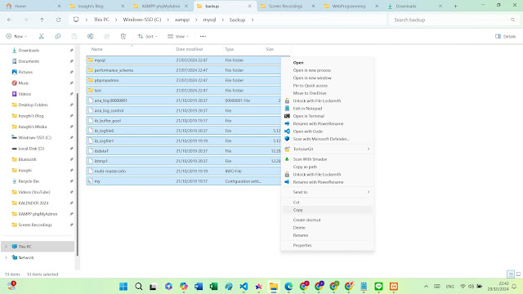Image resolution: width=523 pixels, height=294 pixels.
Task: Open Pictures in the sidebar
Action: point(25,72)
